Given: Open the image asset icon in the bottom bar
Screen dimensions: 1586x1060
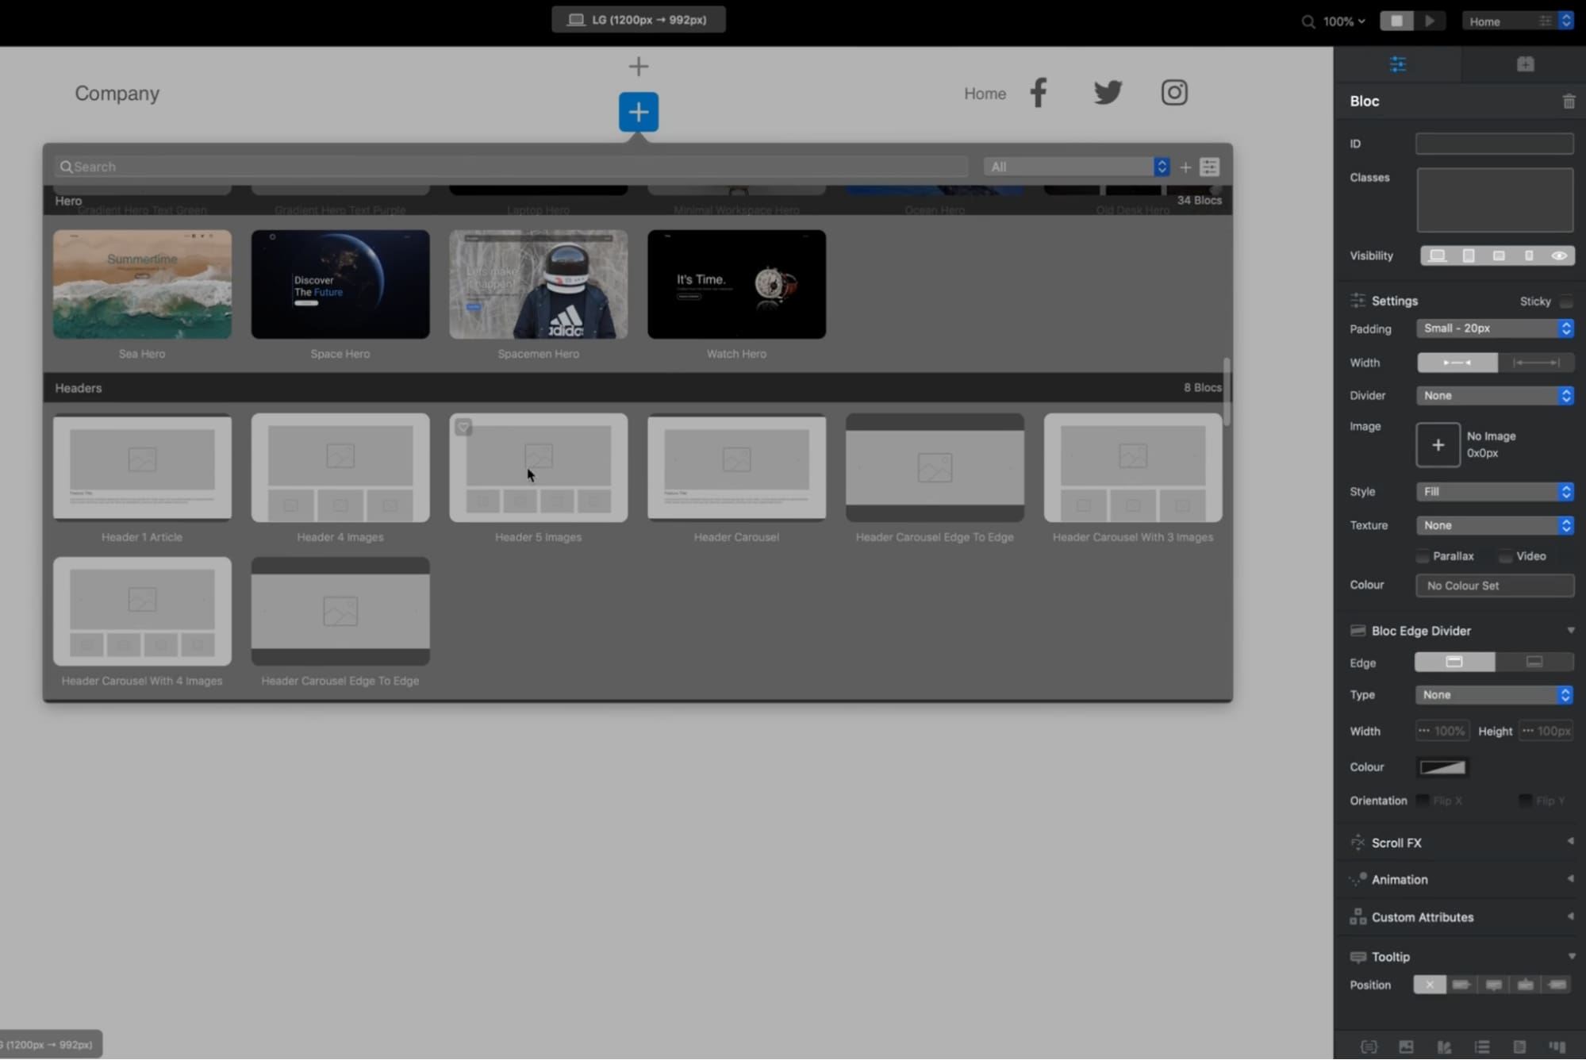Looking at the screenshot, I should coord(1406,1047).
